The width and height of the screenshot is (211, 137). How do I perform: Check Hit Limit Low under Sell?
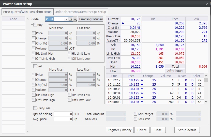[x=70, y=95]
